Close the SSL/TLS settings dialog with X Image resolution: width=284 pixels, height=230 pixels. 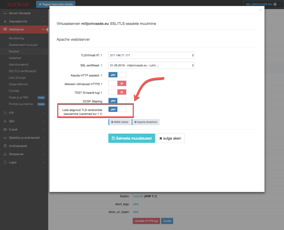click(x=260, y=10)
